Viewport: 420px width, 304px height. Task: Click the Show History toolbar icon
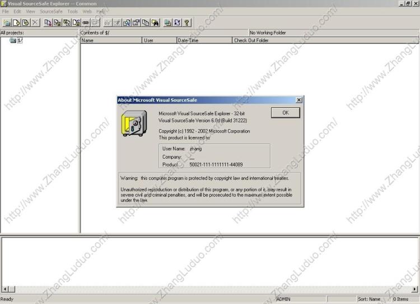coord(146,22)
